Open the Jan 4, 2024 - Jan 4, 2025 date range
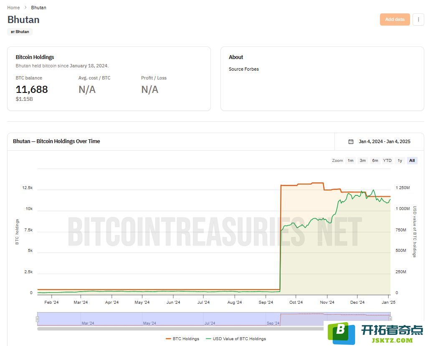The width and height of the screenshot is (428, 346). coord(384,141)
